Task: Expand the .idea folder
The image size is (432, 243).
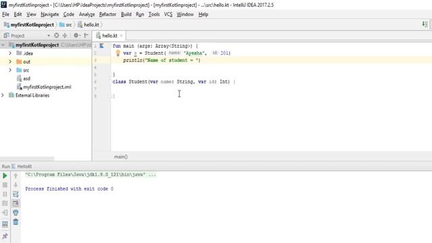Action: (x=10, y=53)
